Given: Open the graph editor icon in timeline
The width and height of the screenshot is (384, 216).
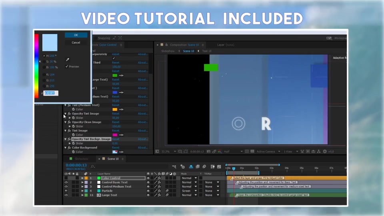Looking at the screenshot, I should point(219,166).
